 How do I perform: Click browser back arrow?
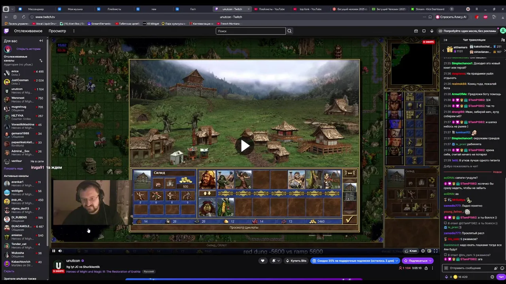[x=6, y=17]
